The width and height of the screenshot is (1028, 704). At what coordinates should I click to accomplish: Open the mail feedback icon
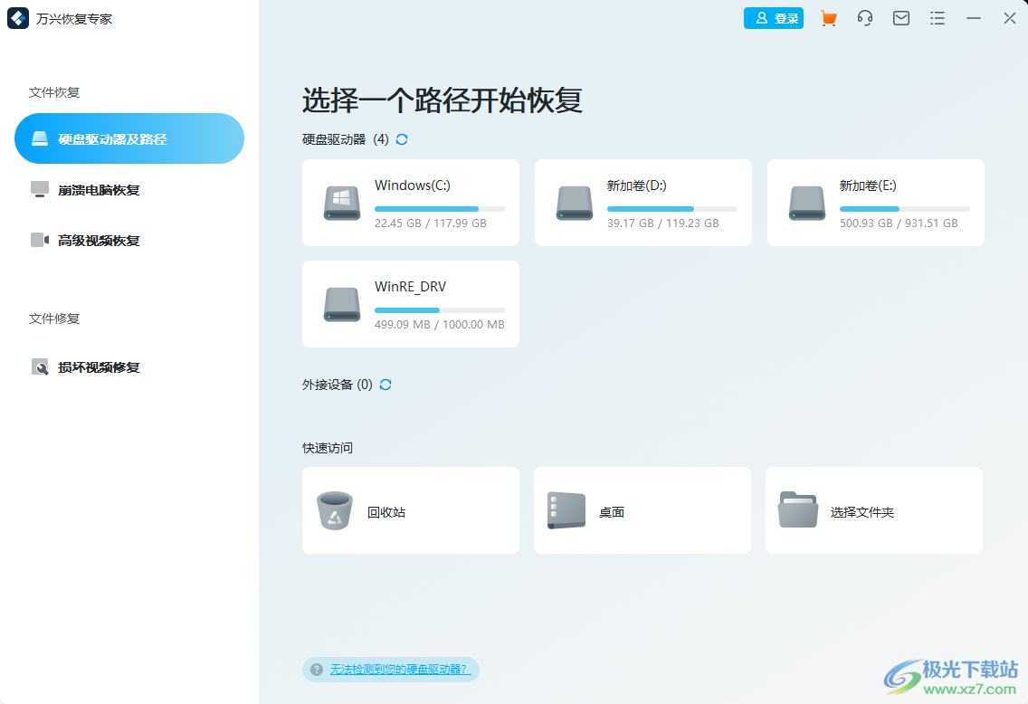click(901, 18)
